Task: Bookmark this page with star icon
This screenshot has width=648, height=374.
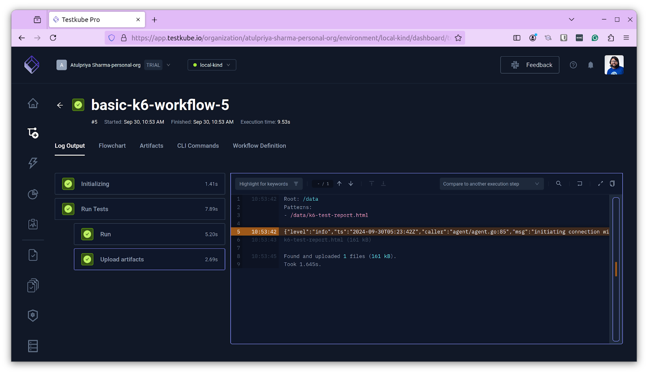Action: coord(458,38)
